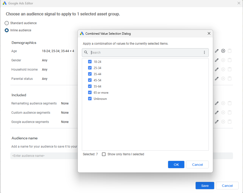
Task: Deselect the Unknown age checkbox
Action: [x=90, y=99]
